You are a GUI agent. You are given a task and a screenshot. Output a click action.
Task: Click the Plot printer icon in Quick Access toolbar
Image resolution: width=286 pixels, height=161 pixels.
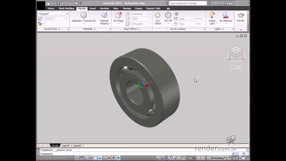coord(76,4)
